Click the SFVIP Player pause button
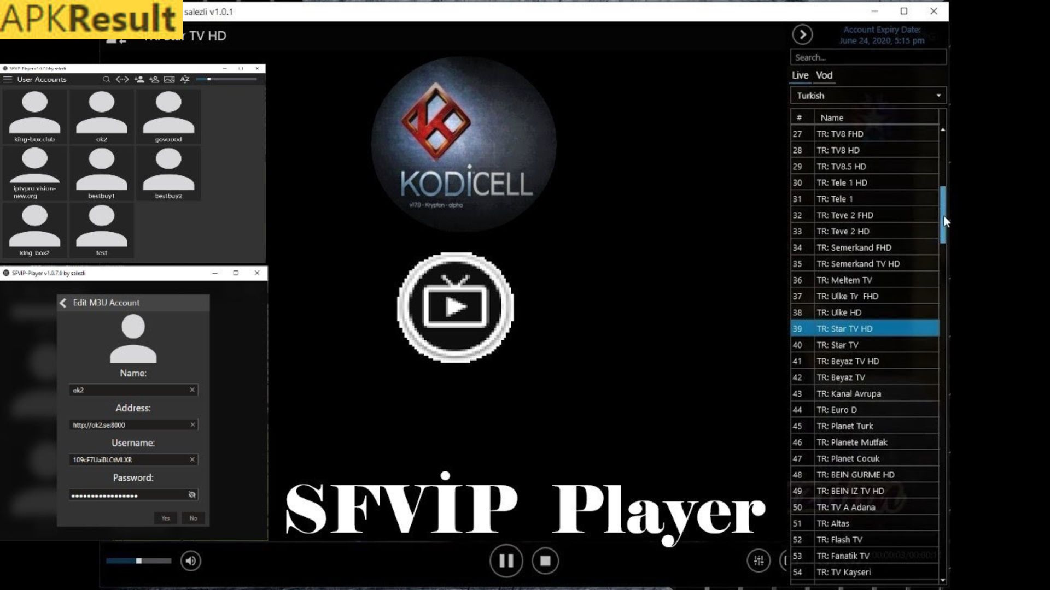The width and height of the screenshot is (1050, 590). 505,560
